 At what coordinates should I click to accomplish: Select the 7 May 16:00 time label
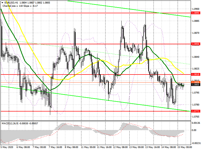click(x=56, y=147)
